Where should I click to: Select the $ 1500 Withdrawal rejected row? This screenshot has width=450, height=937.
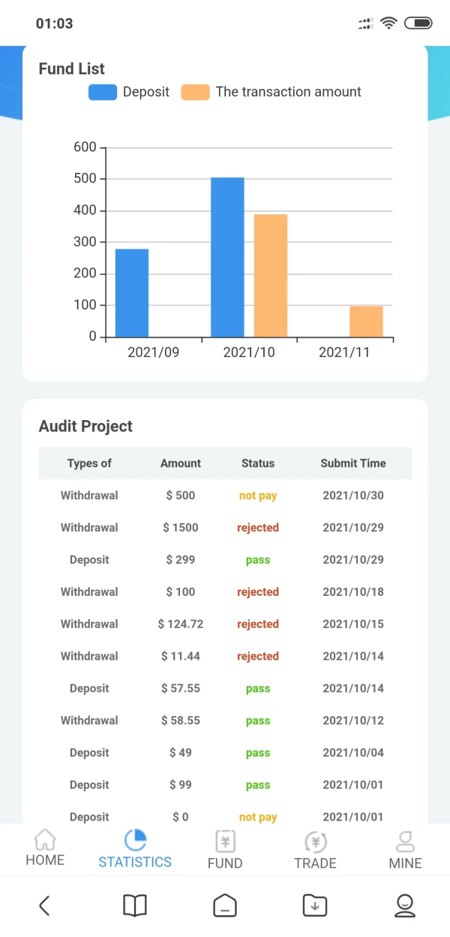225,527
